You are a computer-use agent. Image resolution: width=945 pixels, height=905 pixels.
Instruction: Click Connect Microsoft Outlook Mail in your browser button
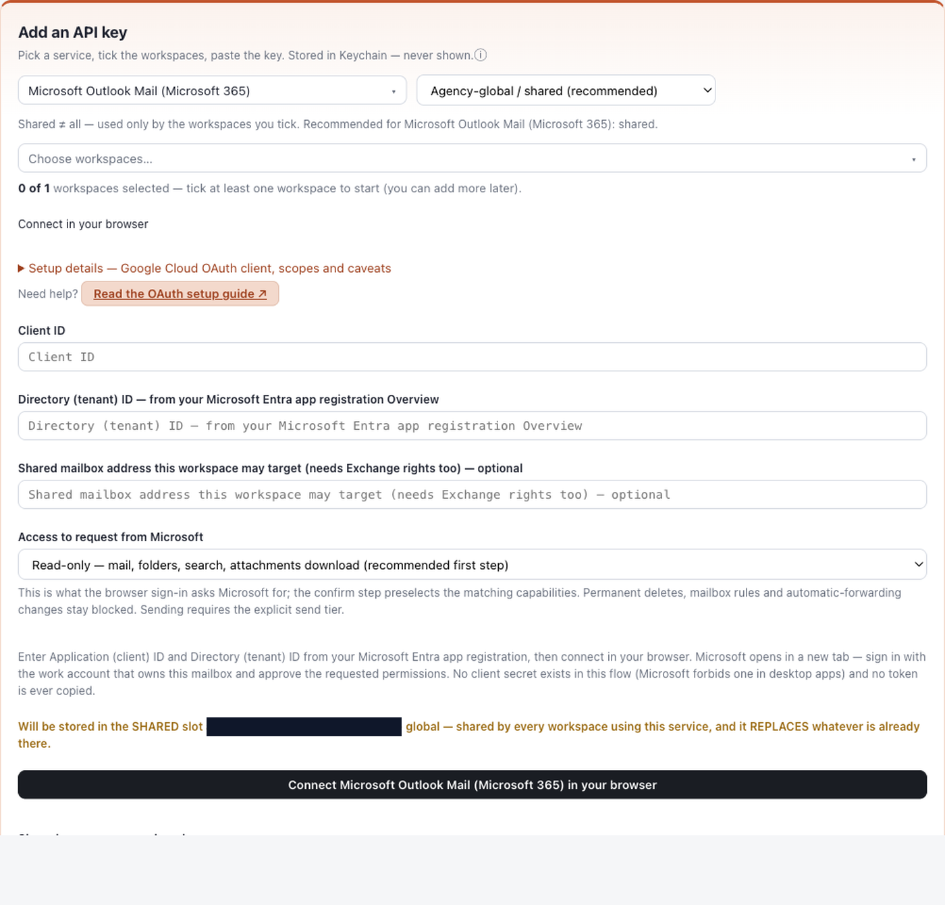click(x=472, y=785)
